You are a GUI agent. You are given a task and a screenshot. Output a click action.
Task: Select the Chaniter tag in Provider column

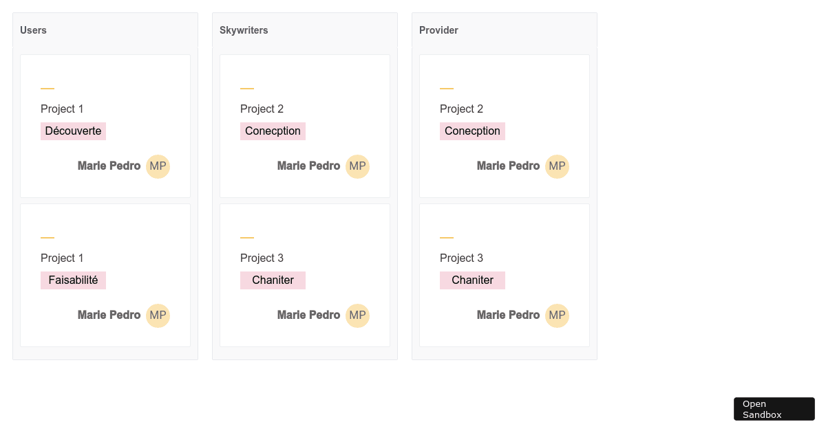point(472,280)
